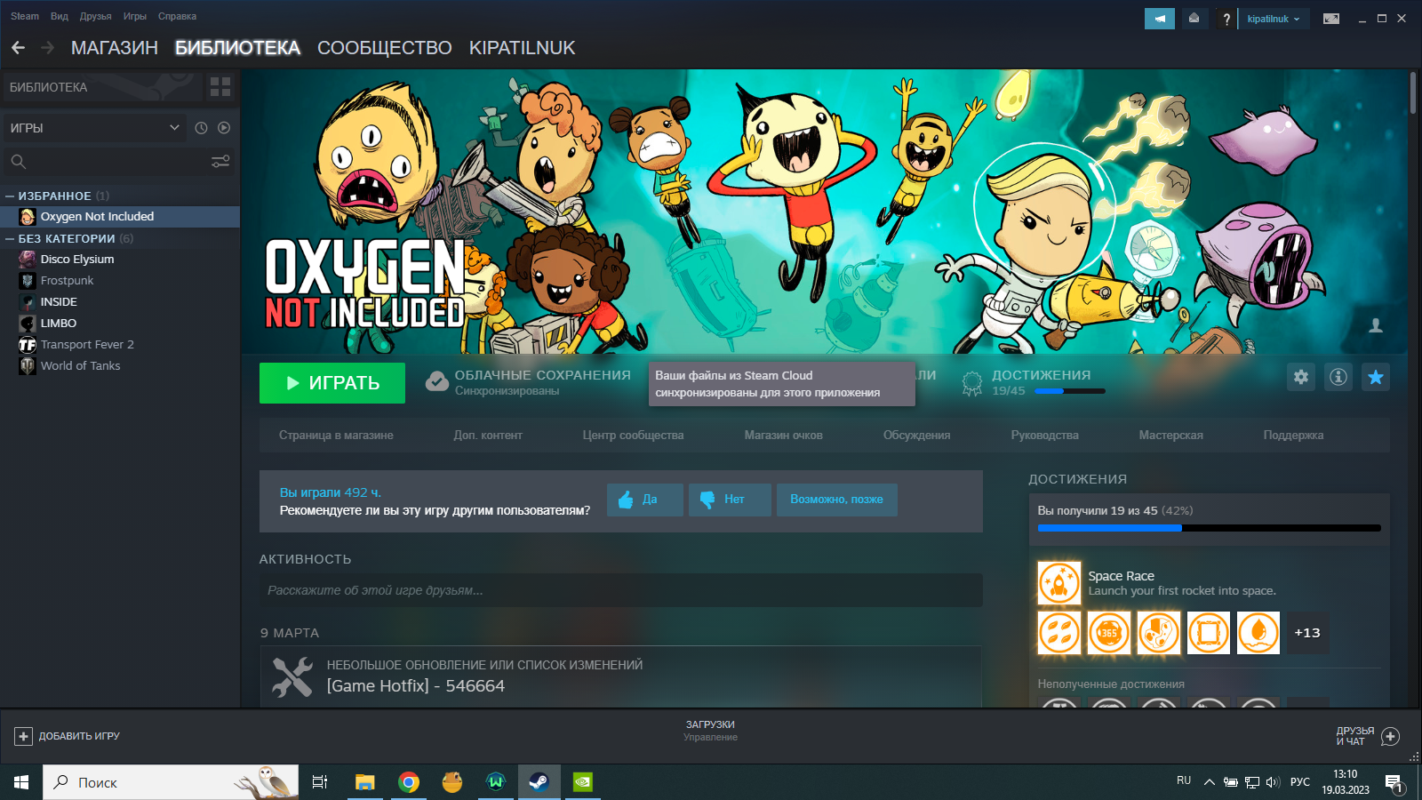Open the KIPATILNUK profile section
The image size is (1422, 800).
(523, 48)
